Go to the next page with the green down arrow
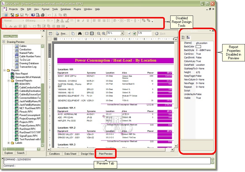 pos(134,33)
